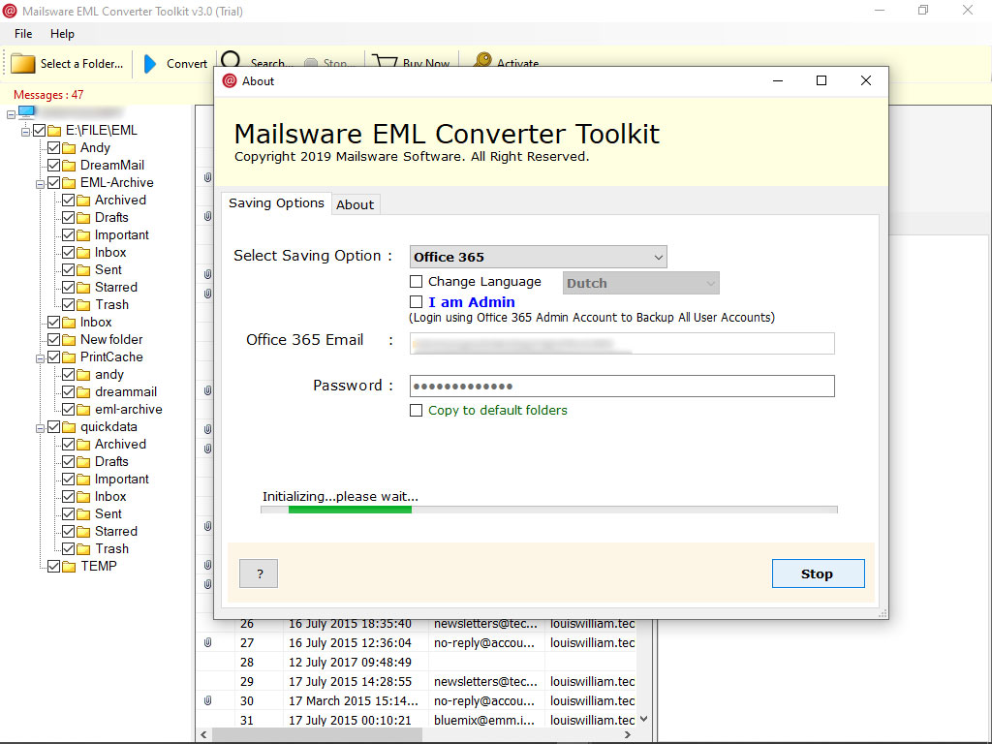Click the Convert toolbar label

coord(187,64)
